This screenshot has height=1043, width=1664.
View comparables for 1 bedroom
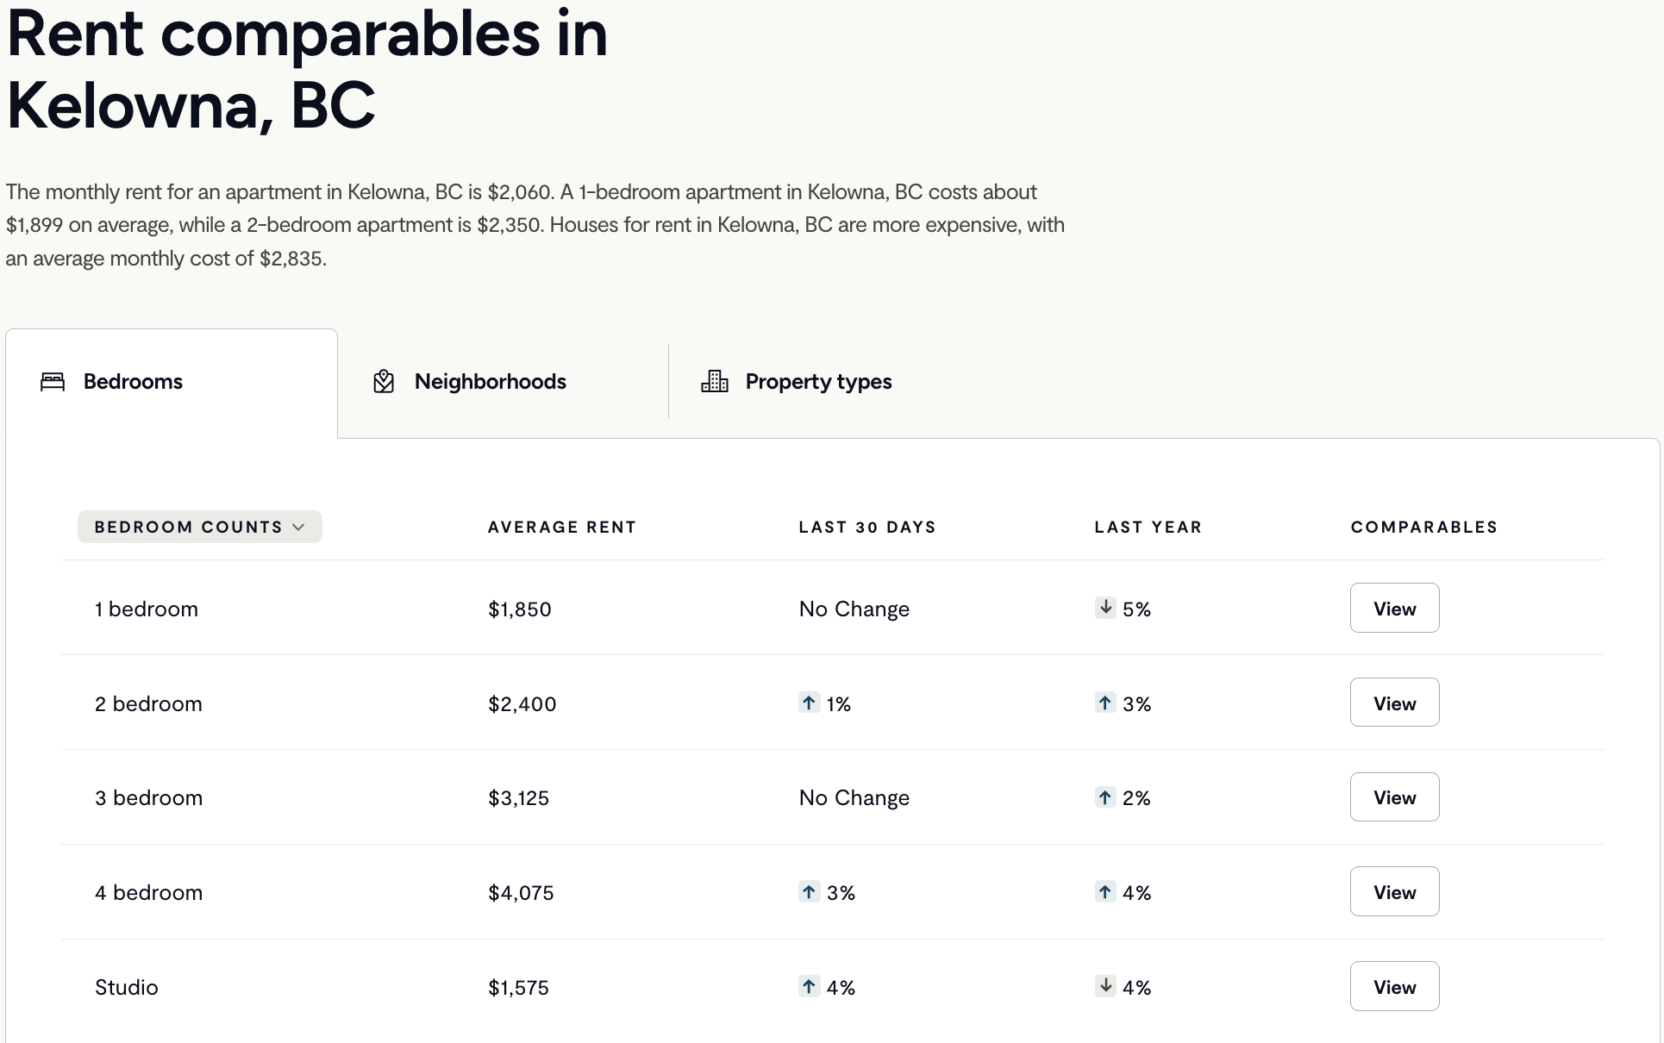point(1394,608)
